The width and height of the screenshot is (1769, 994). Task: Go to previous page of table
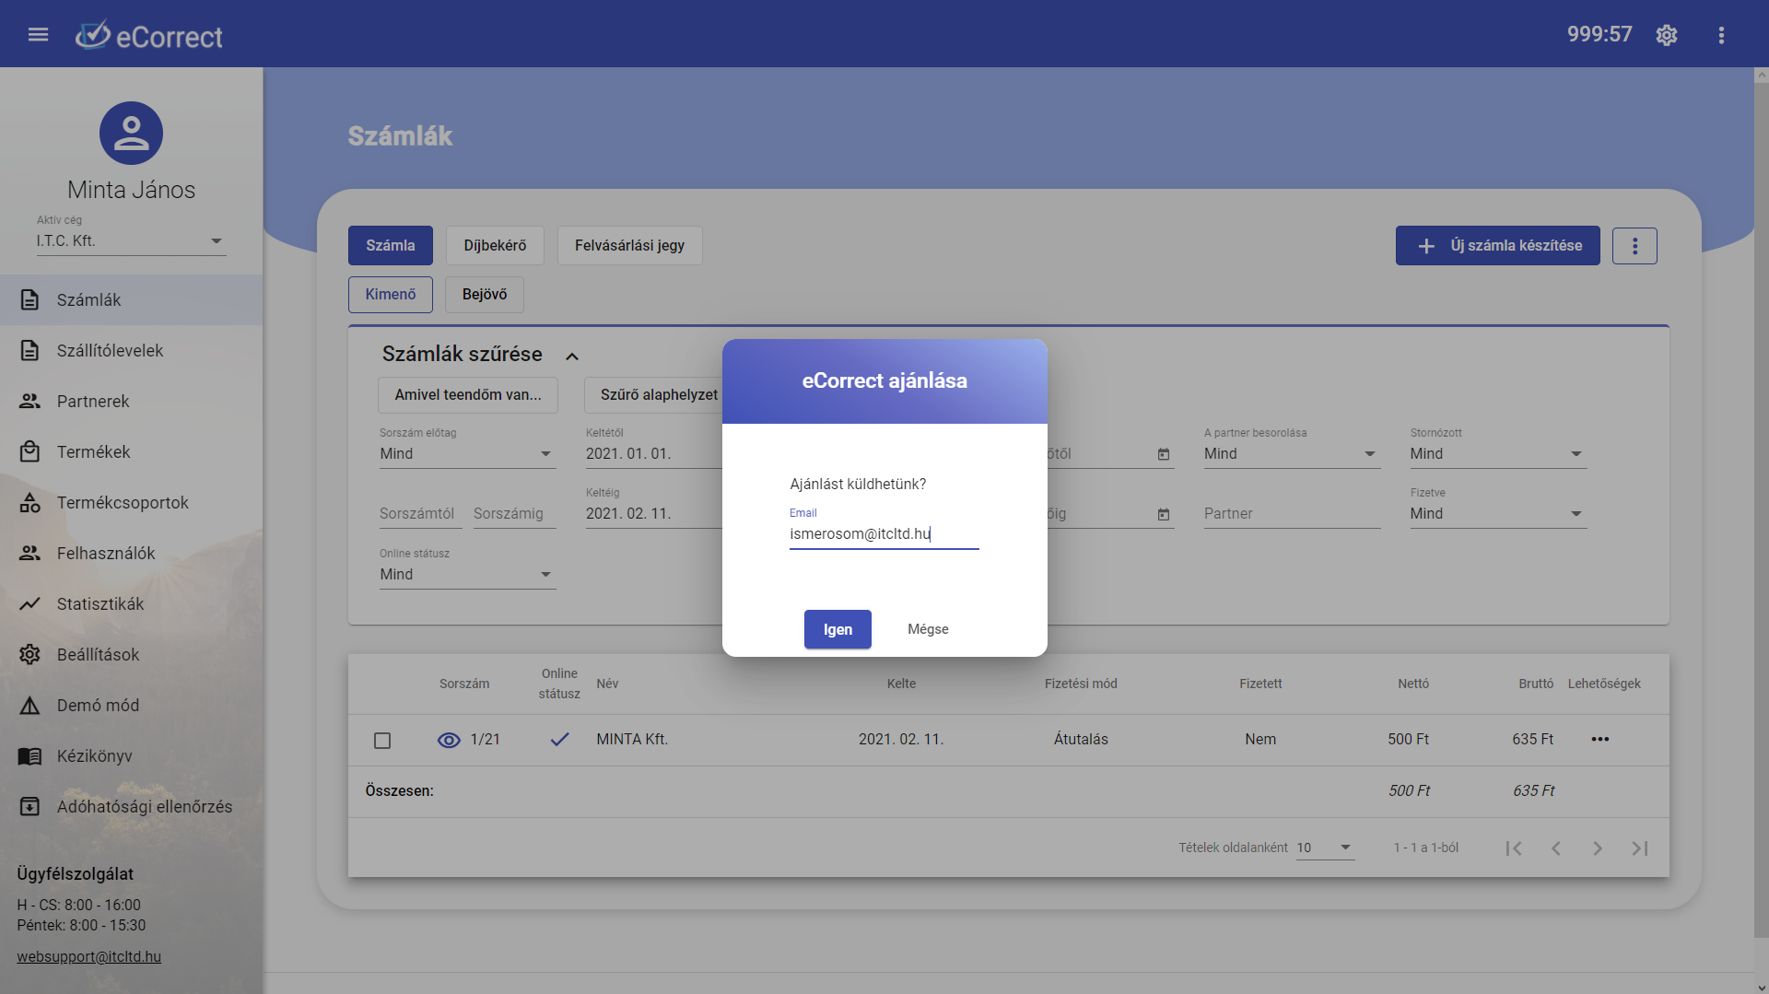[1555, 848]
